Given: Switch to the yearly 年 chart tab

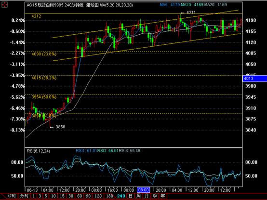Looking at the screenshot, I should (x=163, y=196).
